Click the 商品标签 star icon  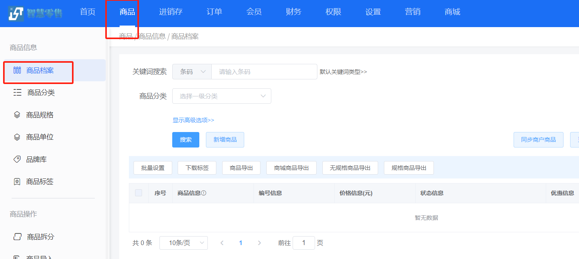(x=17, y=182)
